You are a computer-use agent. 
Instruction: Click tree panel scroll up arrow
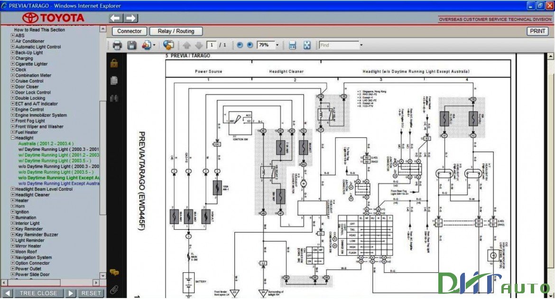pos(103,29)
